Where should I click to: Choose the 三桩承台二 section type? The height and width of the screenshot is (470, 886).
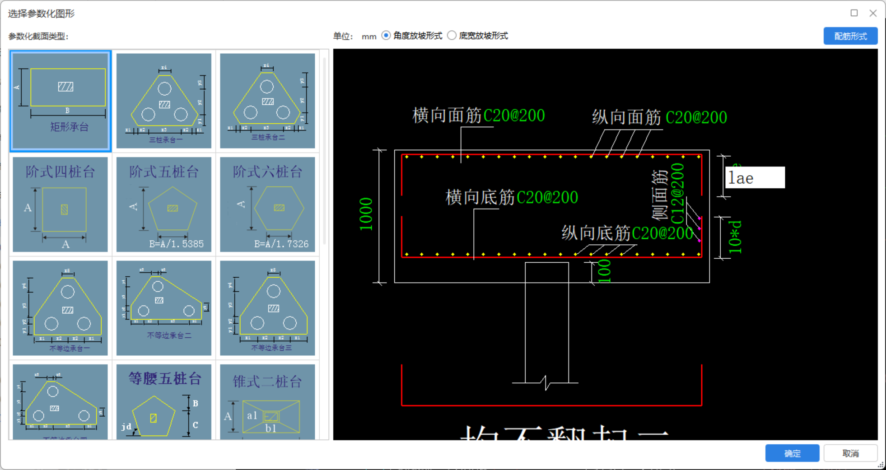point(267,101)
